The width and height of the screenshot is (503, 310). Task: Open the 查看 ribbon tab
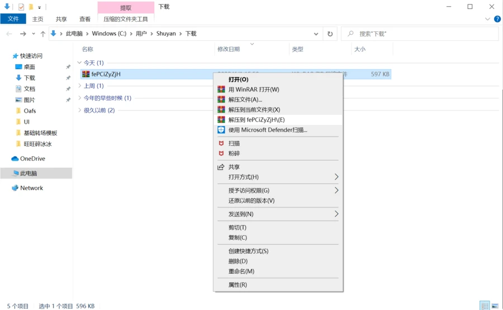85,18
